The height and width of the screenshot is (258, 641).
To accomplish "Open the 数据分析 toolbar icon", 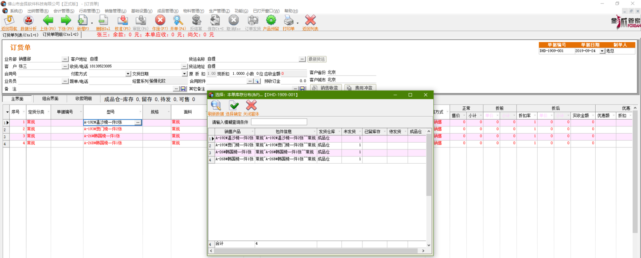I will [29, 23].
